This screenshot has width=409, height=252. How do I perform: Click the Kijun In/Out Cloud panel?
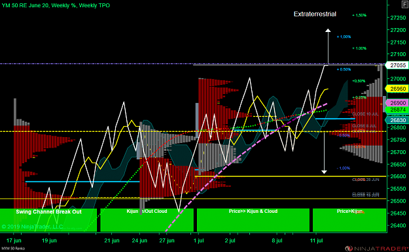pyautogui.click(x=147, y=220)
